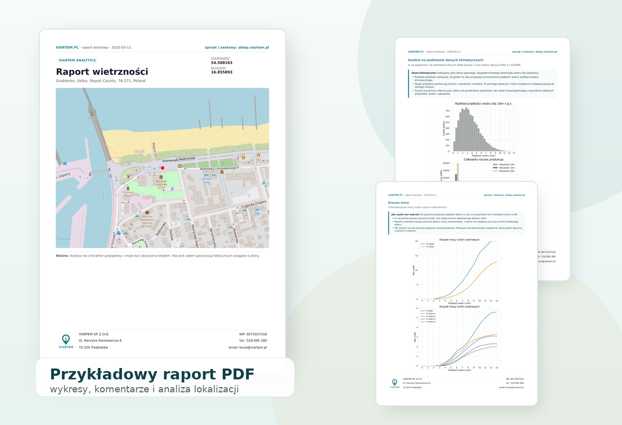Click the subtitle wykresy, komentarze i analiza lokalizacji
The width and height of the screenshot is (622, 425).
click(144, 389)
